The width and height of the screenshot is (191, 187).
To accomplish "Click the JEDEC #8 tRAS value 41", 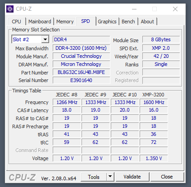I will click(x=67, y=134).
